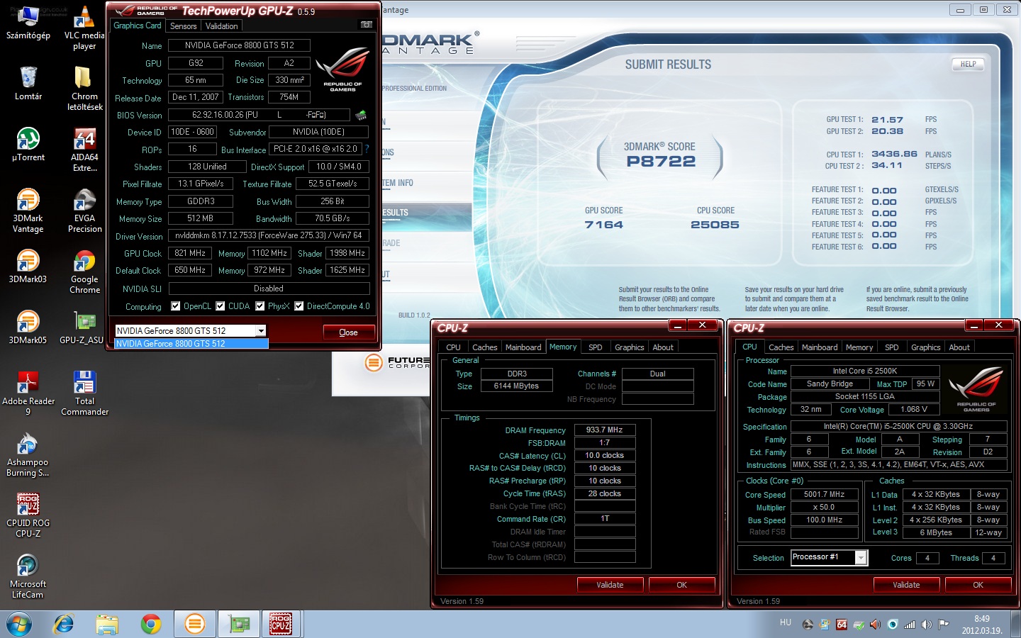The width and height of the screenshot is (1021, 638).
Task: Click the BIOS save chip icon in GPU-Z
Action: (361, 115)
